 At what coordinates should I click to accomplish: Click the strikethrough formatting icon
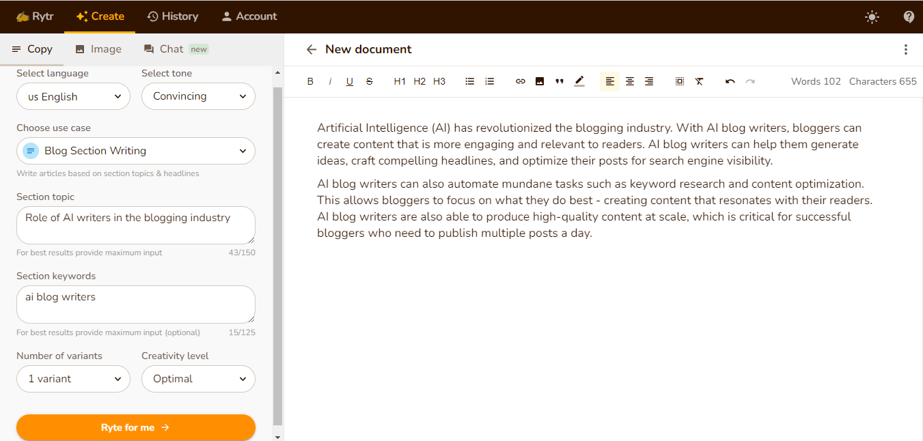370,81
